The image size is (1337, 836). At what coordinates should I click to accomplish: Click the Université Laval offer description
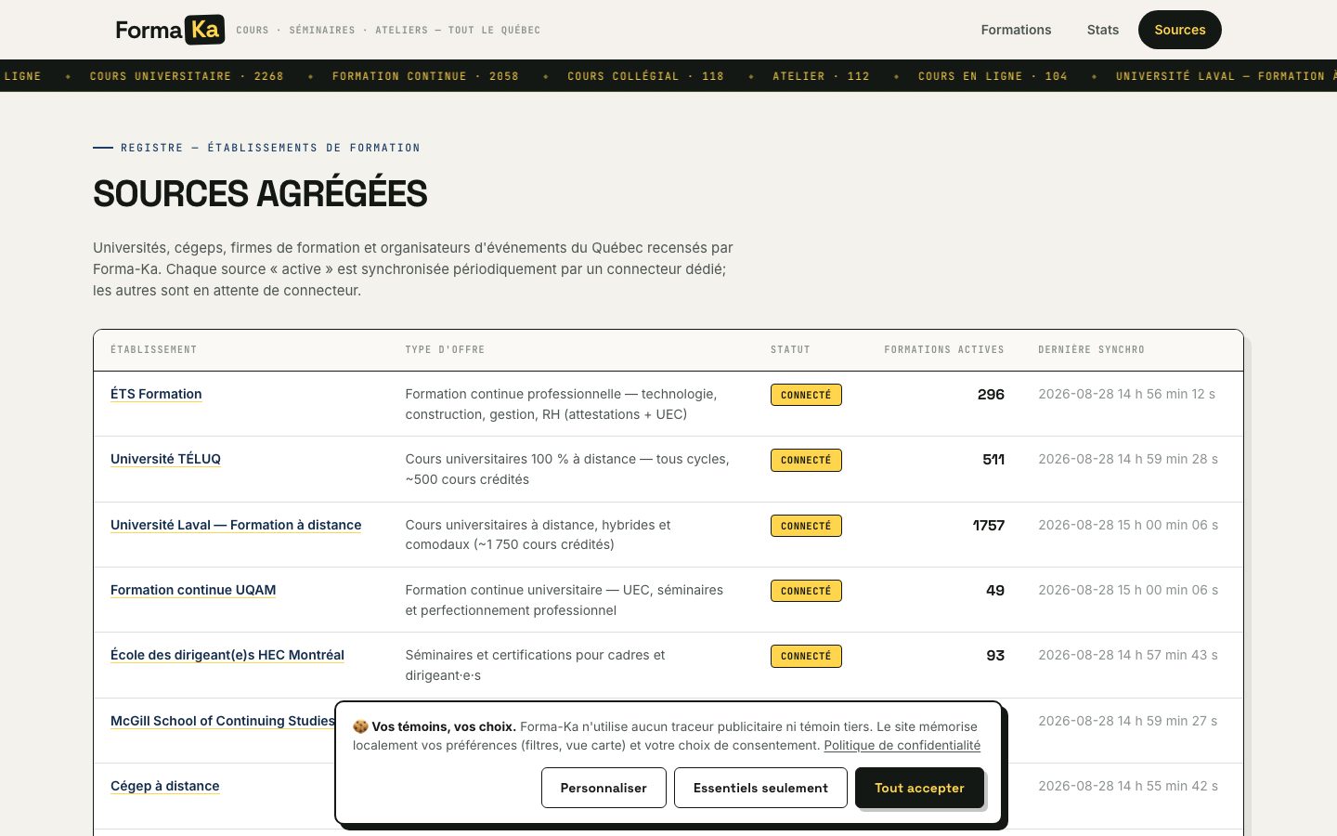pos(538,534)
